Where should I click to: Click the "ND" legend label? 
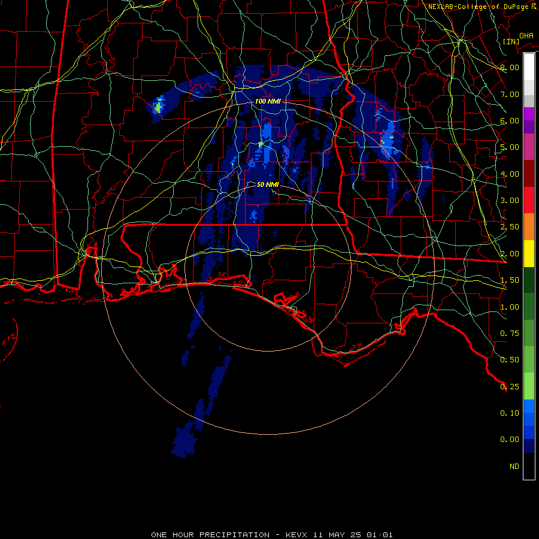click(514, 467)
